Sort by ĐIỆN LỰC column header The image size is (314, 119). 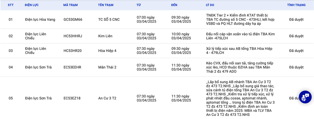32,5
